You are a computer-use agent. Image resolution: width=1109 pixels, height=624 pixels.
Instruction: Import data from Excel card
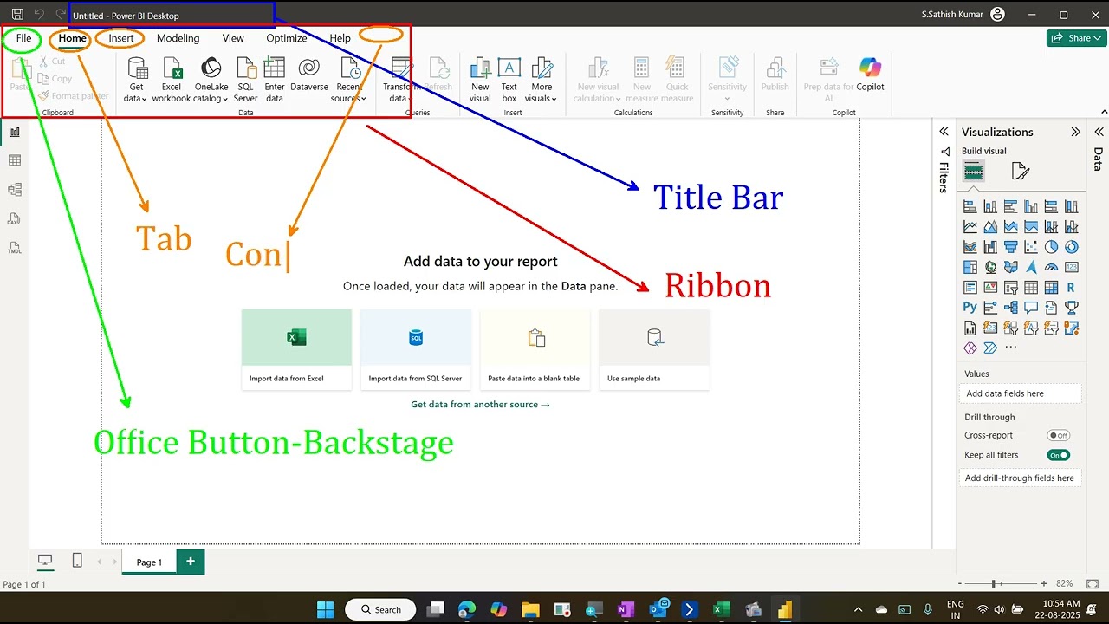296,349
